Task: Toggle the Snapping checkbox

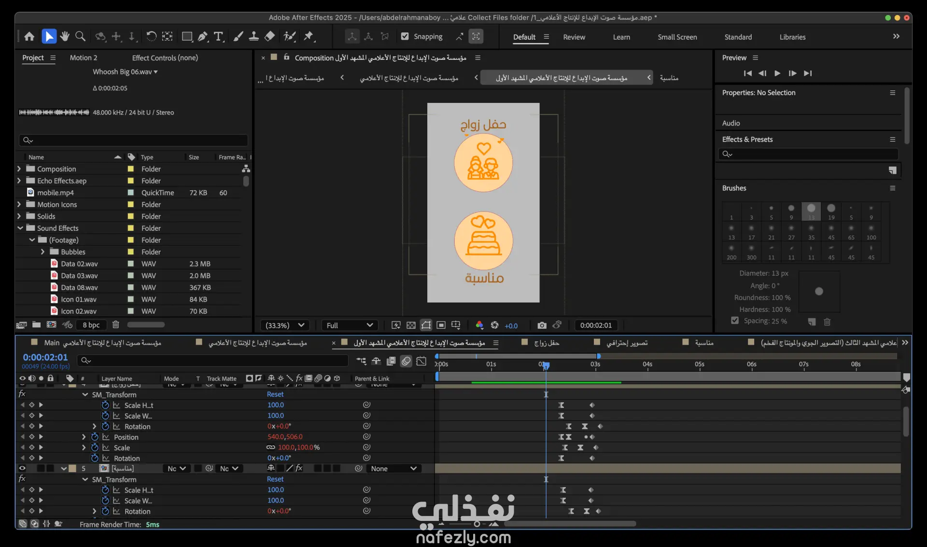Action: [405, 37]
